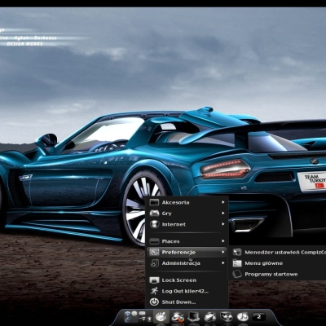This screenshot has height=326, width=326.
Task: Open the Akcesoria menu entry
Action: point(187,202)
